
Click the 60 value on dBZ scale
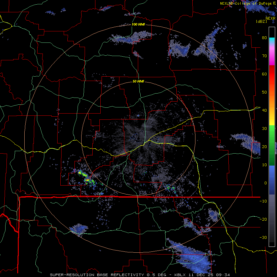pyautogui.click(x=264, y=74)
